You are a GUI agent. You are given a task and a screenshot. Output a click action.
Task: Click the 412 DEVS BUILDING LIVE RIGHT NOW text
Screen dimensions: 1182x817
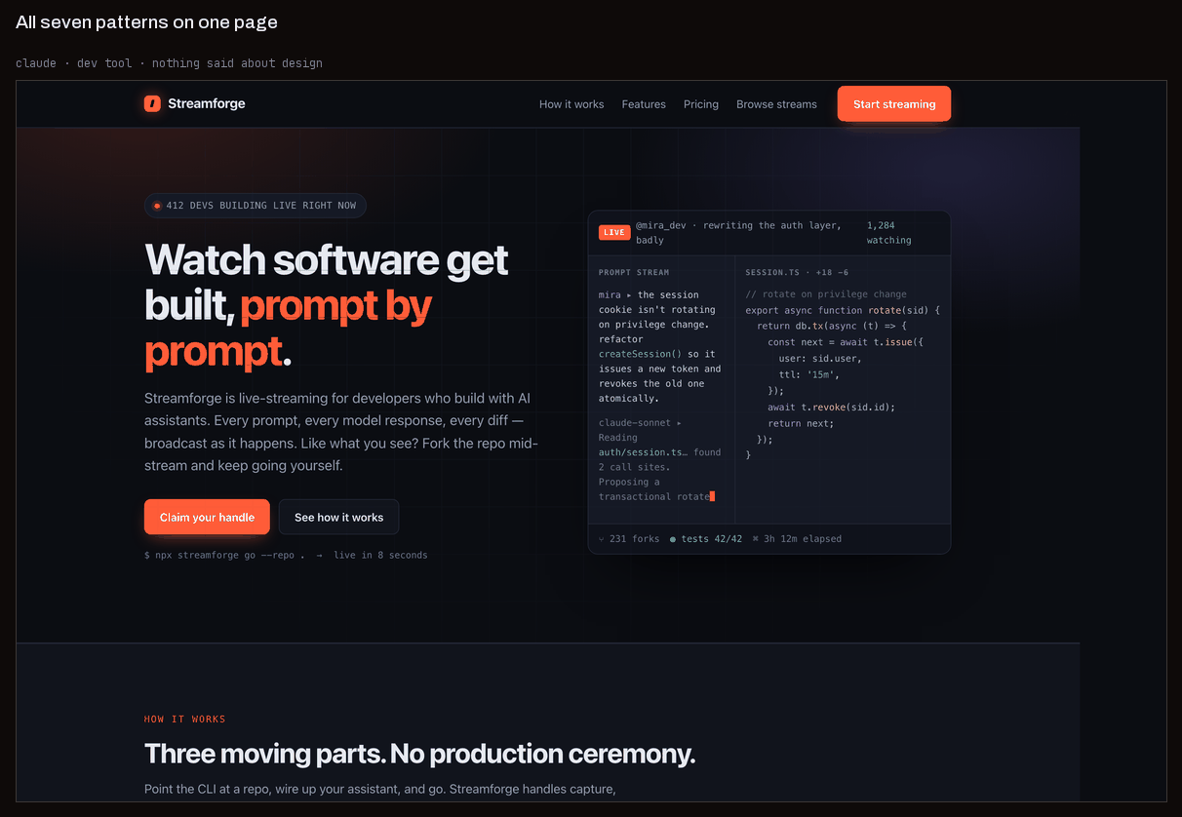click(x=261, y=206)
